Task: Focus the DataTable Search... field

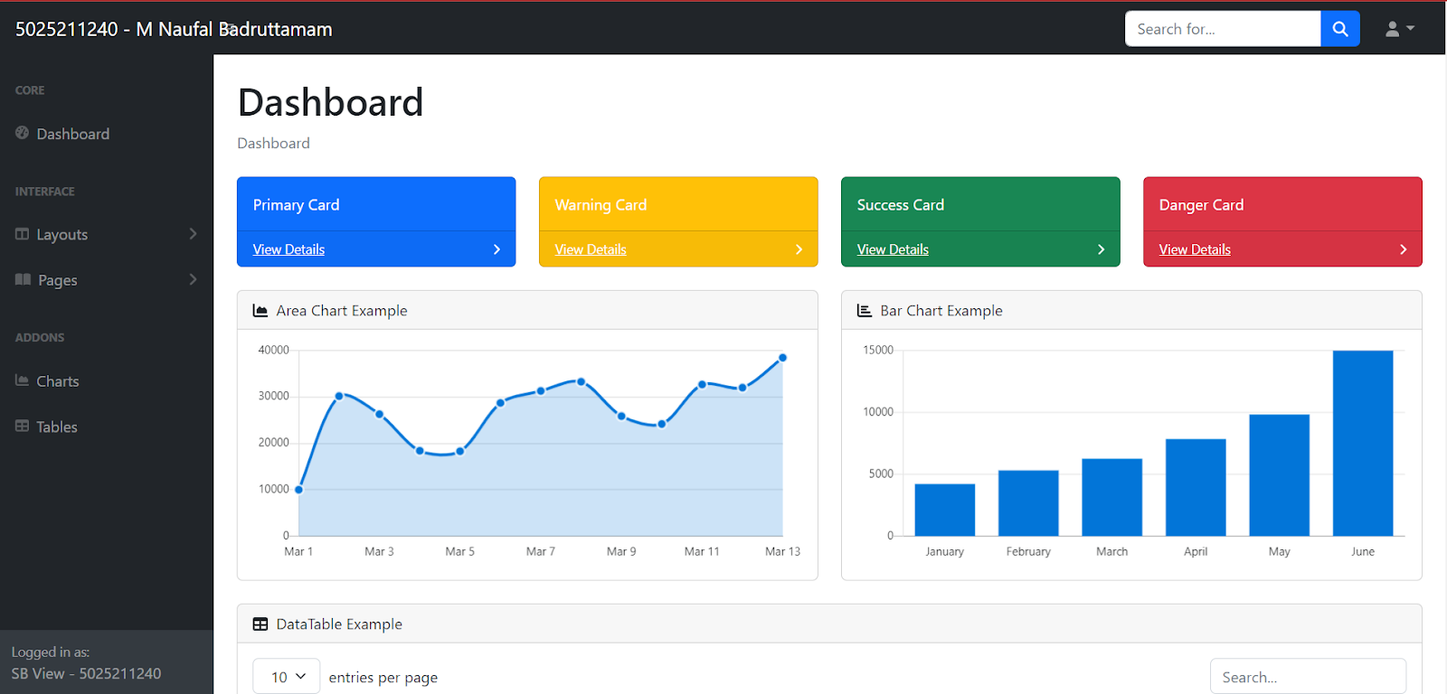Action: pyautogui.click(x=1308, y=677)
